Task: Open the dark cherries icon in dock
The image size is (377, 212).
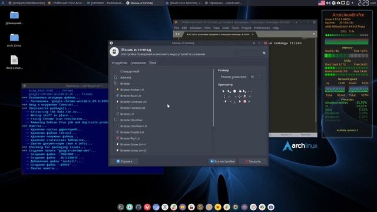Action: pyautogui.click(x=191, y=207)
